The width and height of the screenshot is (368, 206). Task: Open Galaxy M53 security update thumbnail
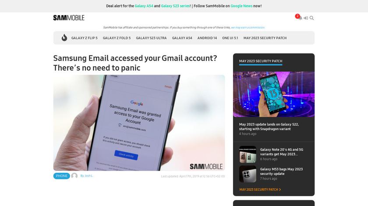pyautogui.click(x=248, y=174)
